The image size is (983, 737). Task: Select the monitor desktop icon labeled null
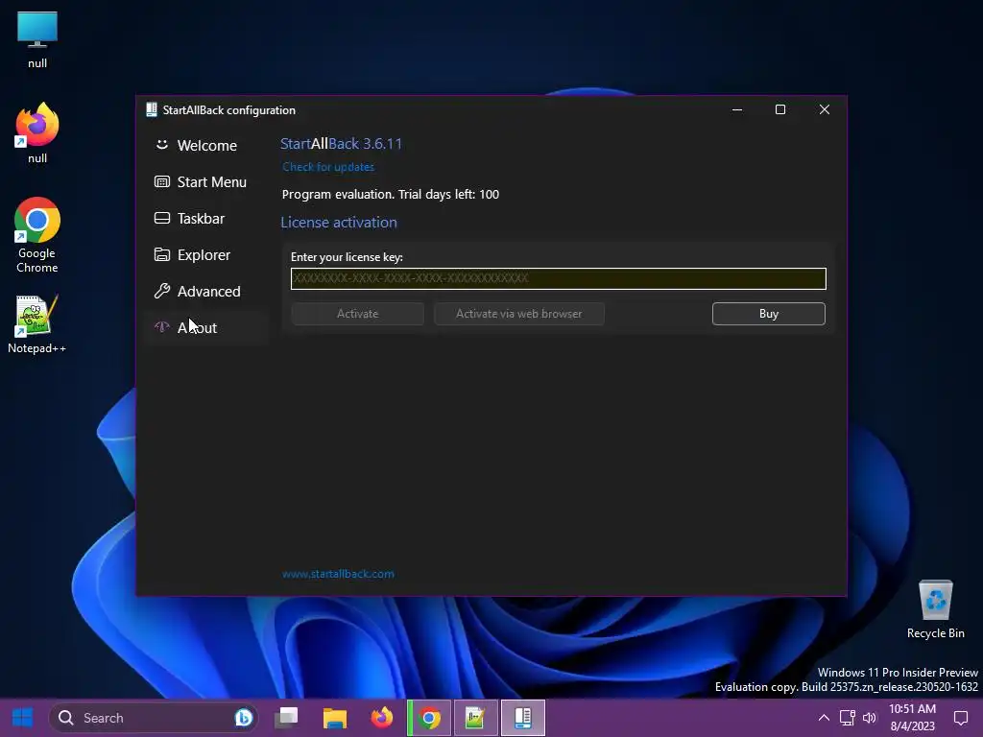[37, 39]
